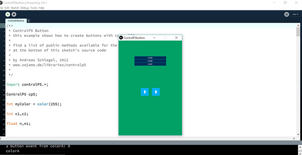Click the 'ControlP5 cp5;' code line
The image size is (302, 155).
pos(22,94)
